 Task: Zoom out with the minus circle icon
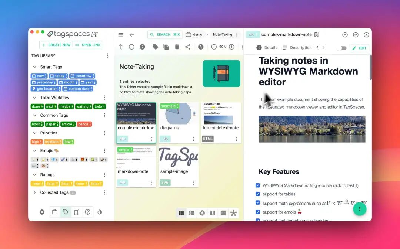(x=214, y=47)
